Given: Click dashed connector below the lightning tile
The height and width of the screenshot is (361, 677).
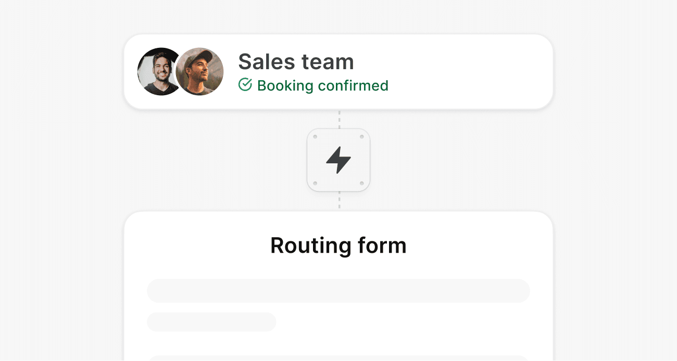Looking at the screenshot, I should pyautogui.click(x=339, y=201).
